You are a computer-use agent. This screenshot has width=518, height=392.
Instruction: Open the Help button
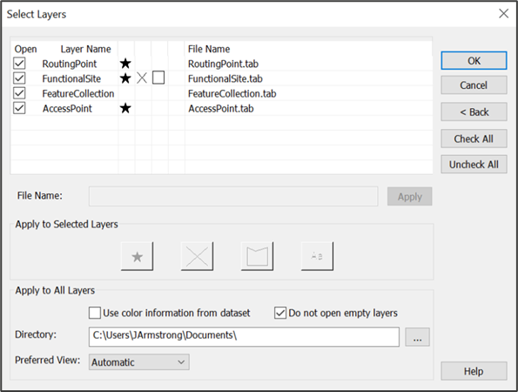(x=474, y=371)
